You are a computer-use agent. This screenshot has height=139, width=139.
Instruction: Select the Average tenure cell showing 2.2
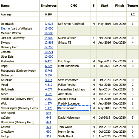(132, 14)
